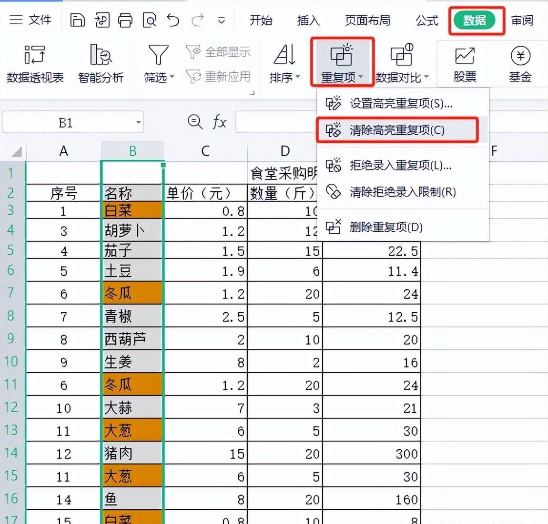Click the select-all corner triangle
Image resolution: width=548 pixels, height=524 pixels.
[x=16, y=151]
